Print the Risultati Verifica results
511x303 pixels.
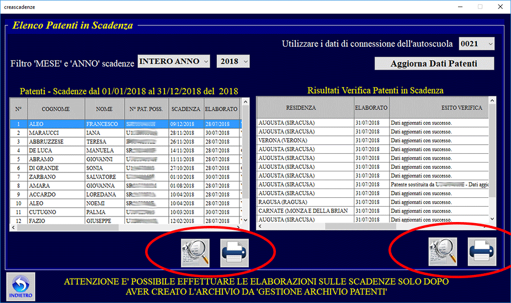coord(482,252)
